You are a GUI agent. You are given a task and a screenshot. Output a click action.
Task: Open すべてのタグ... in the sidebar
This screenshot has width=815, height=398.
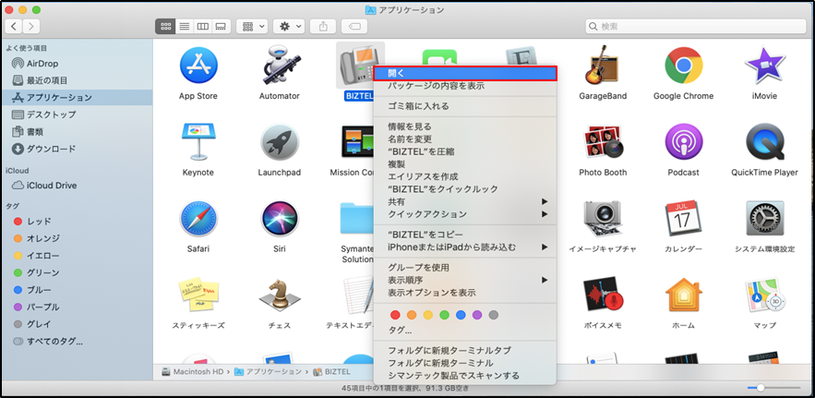point(77,342)
